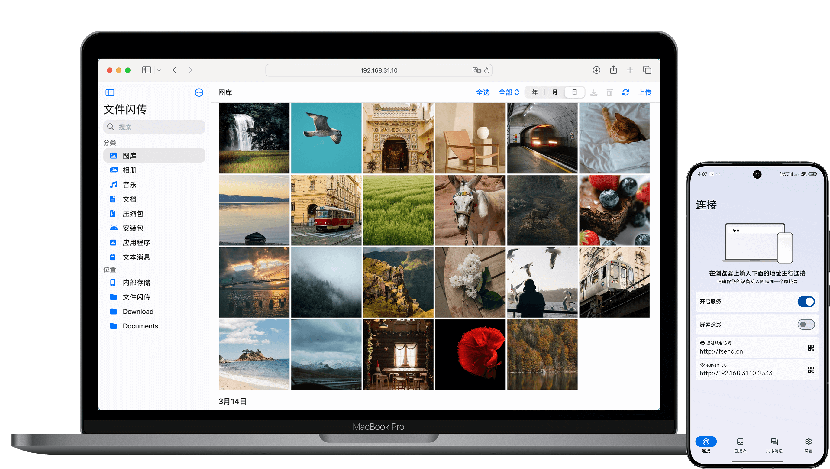
Task: Open the orange cat on bed thumbnail
Action: (x=615, y=138)
